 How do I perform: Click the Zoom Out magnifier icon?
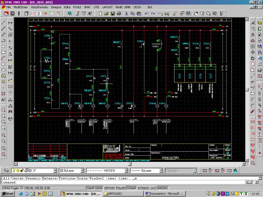3,141
